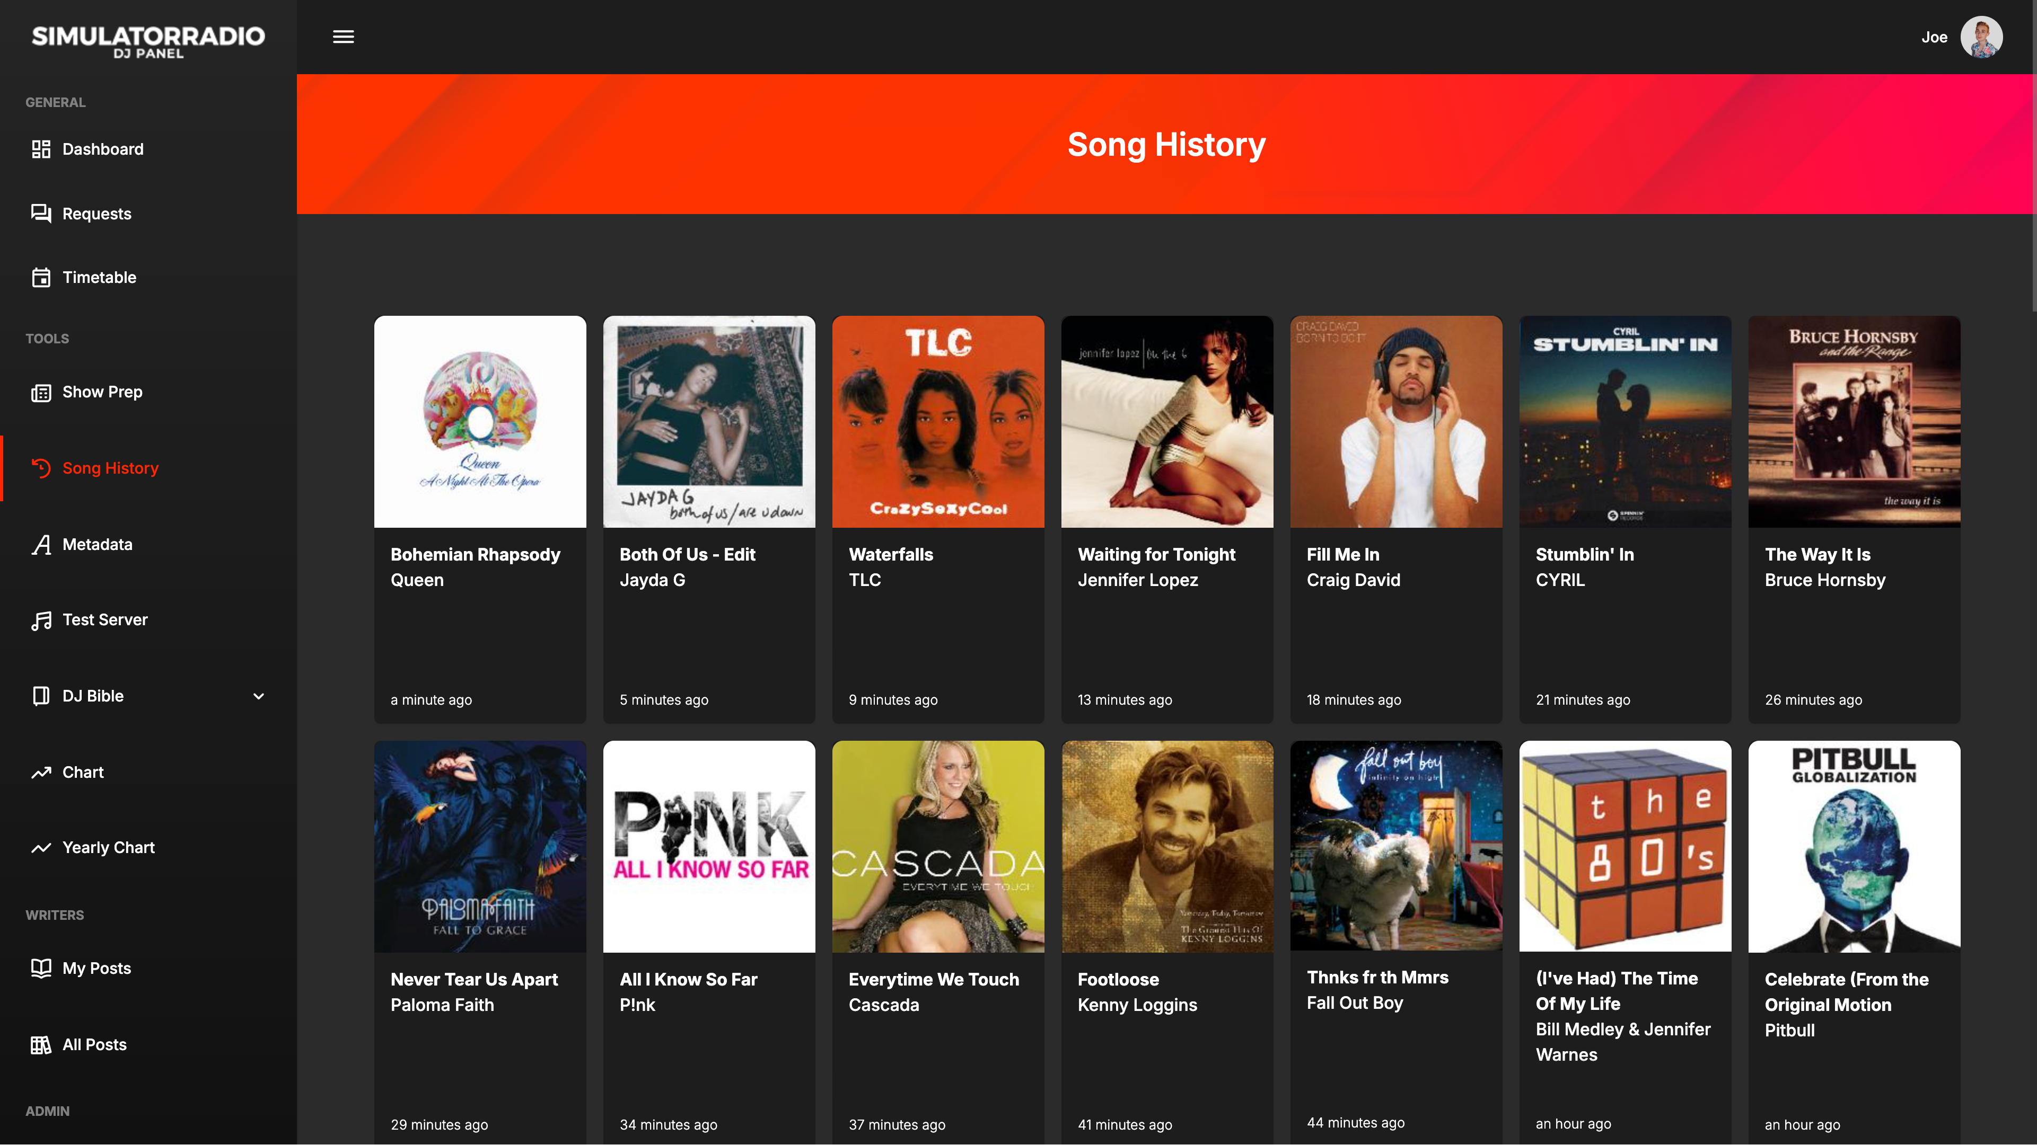Viewport: 2037px width, 1145px height.
Task: Open Joe's profile avatar menu
Action: tap(1981, 37)
